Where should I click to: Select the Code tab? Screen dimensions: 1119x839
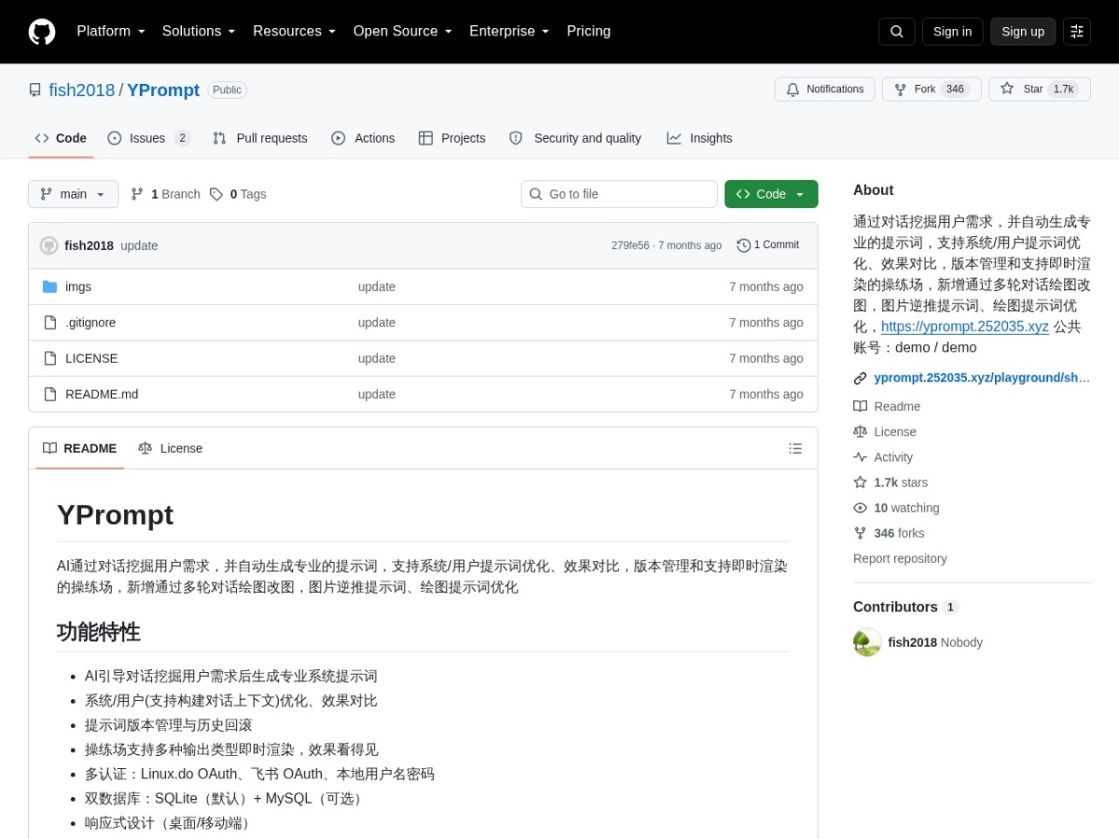point(61,138)
